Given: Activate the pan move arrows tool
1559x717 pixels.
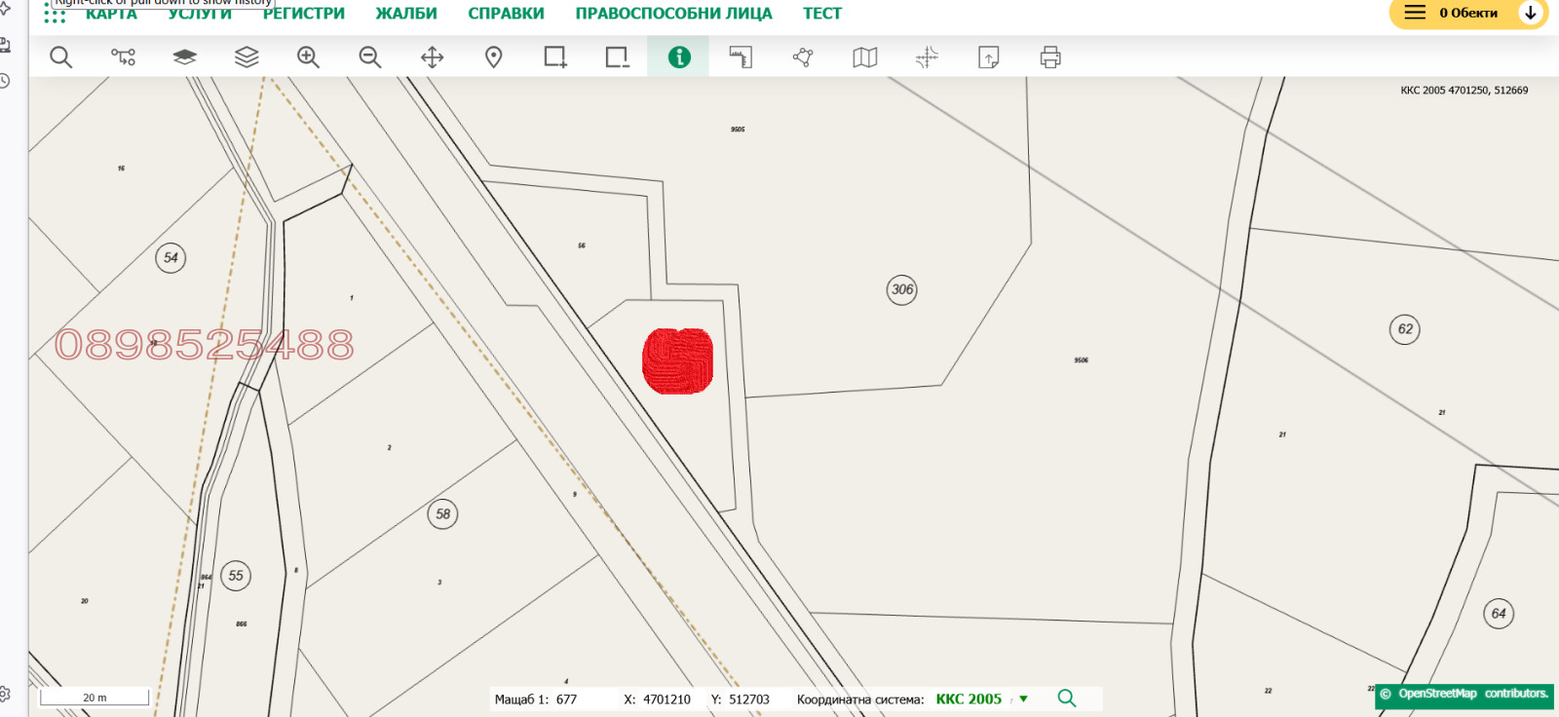Looking at the screenshot, I should (x=432, y=57).
